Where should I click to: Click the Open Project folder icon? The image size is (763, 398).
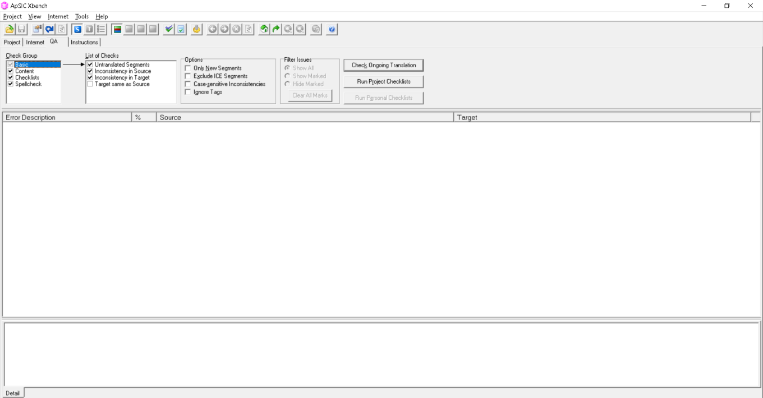click(x=10, y=29)
